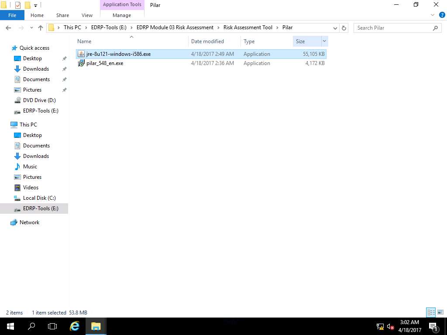Open the Windows Start menu

10,326
